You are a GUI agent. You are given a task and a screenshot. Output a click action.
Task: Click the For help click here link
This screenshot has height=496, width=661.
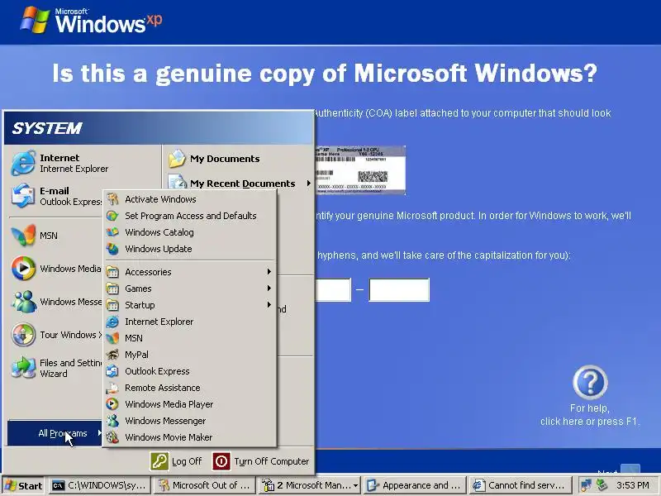tap(590, 415)
